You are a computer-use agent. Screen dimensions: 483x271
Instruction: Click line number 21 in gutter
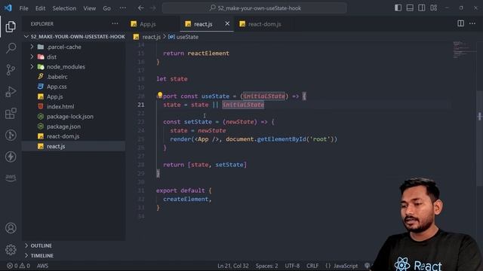pyautogui.click(x=141, y=105)
